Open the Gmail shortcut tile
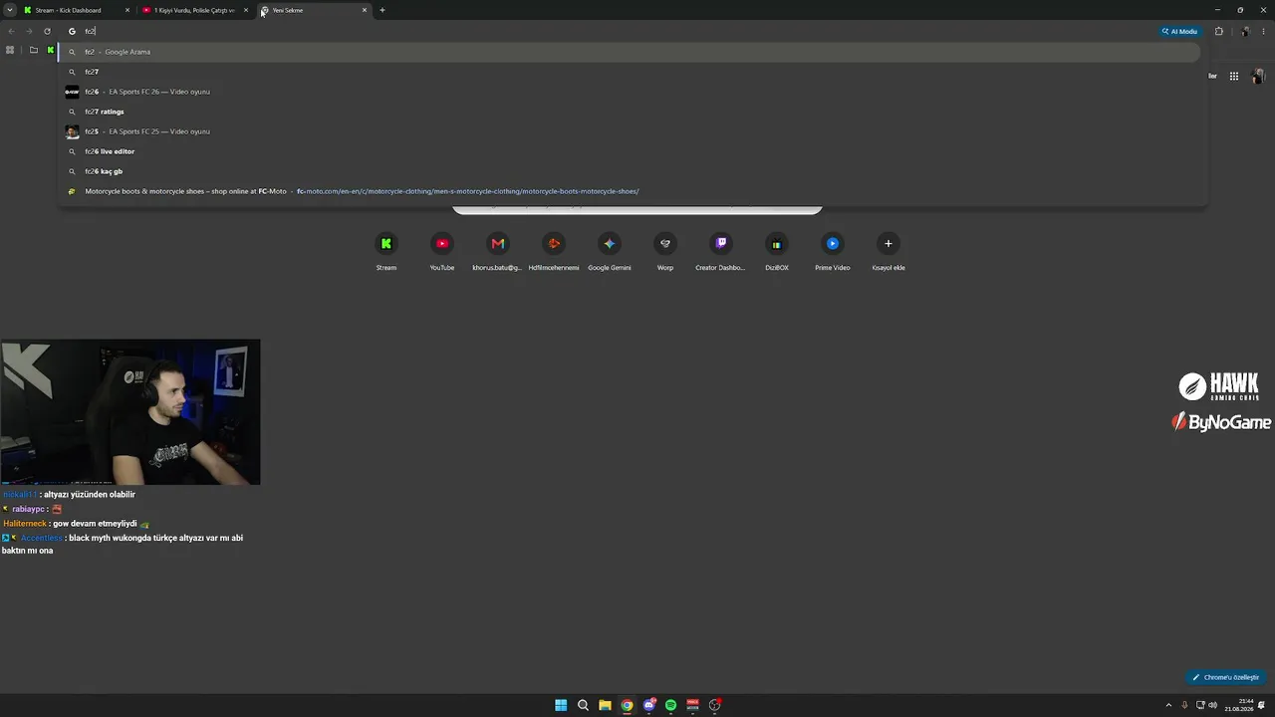The image size is (1275, 717). (x=498, y=251)
